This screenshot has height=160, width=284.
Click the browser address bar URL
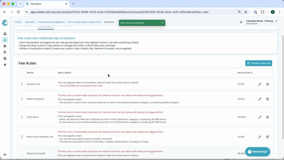[x=119, y=12]
